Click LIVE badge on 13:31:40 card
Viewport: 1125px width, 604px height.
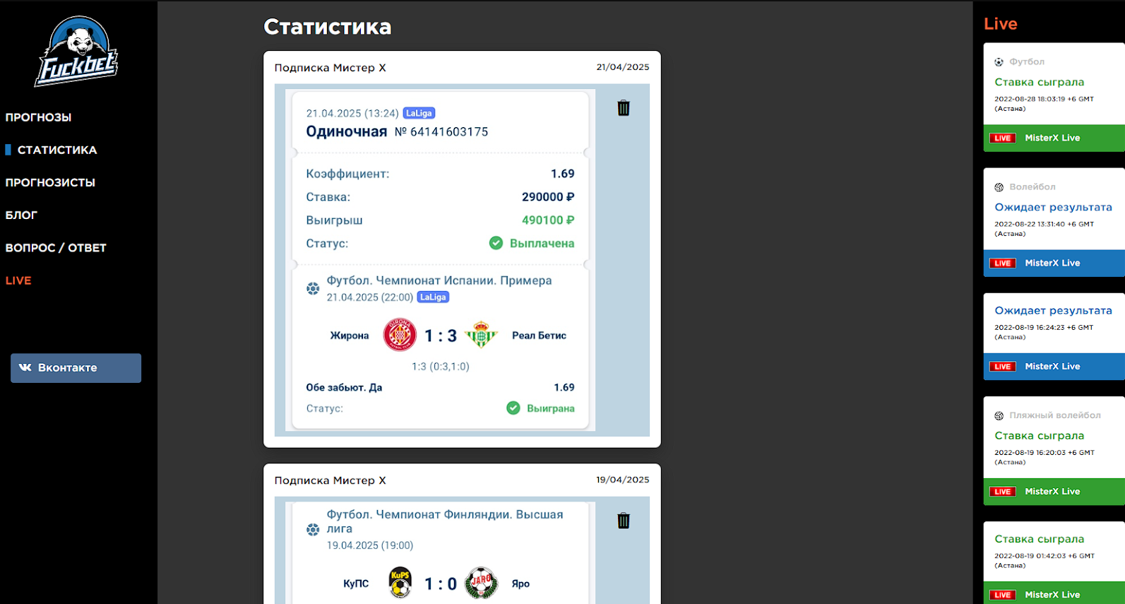[x=1003, y=263]
